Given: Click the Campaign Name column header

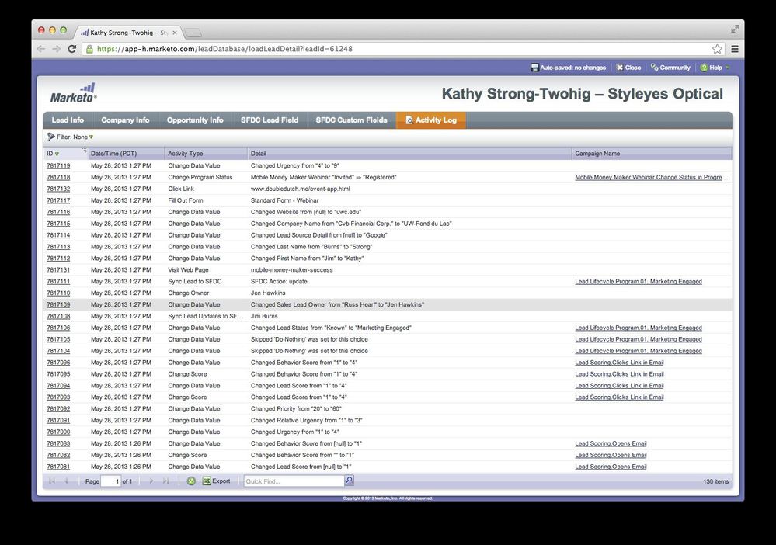Looking at the screenshot, I should click(651, 154).
